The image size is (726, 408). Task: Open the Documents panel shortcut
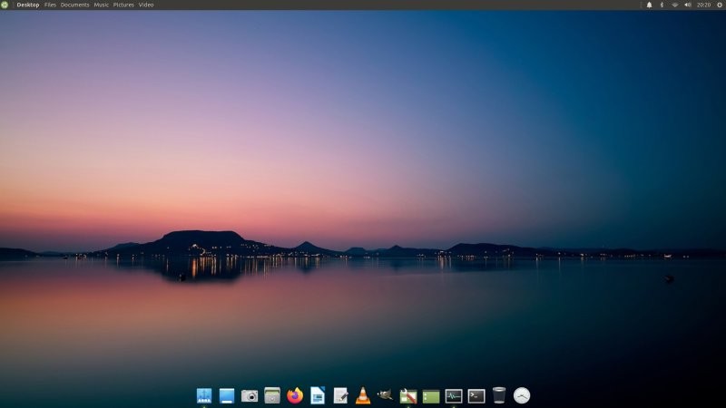click(x=75, y=5)
